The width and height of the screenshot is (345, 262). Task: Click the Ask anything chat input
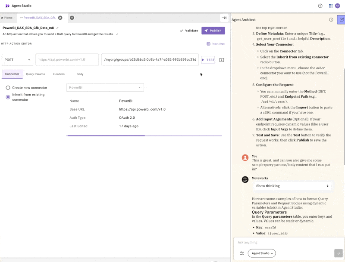point(289,242)
